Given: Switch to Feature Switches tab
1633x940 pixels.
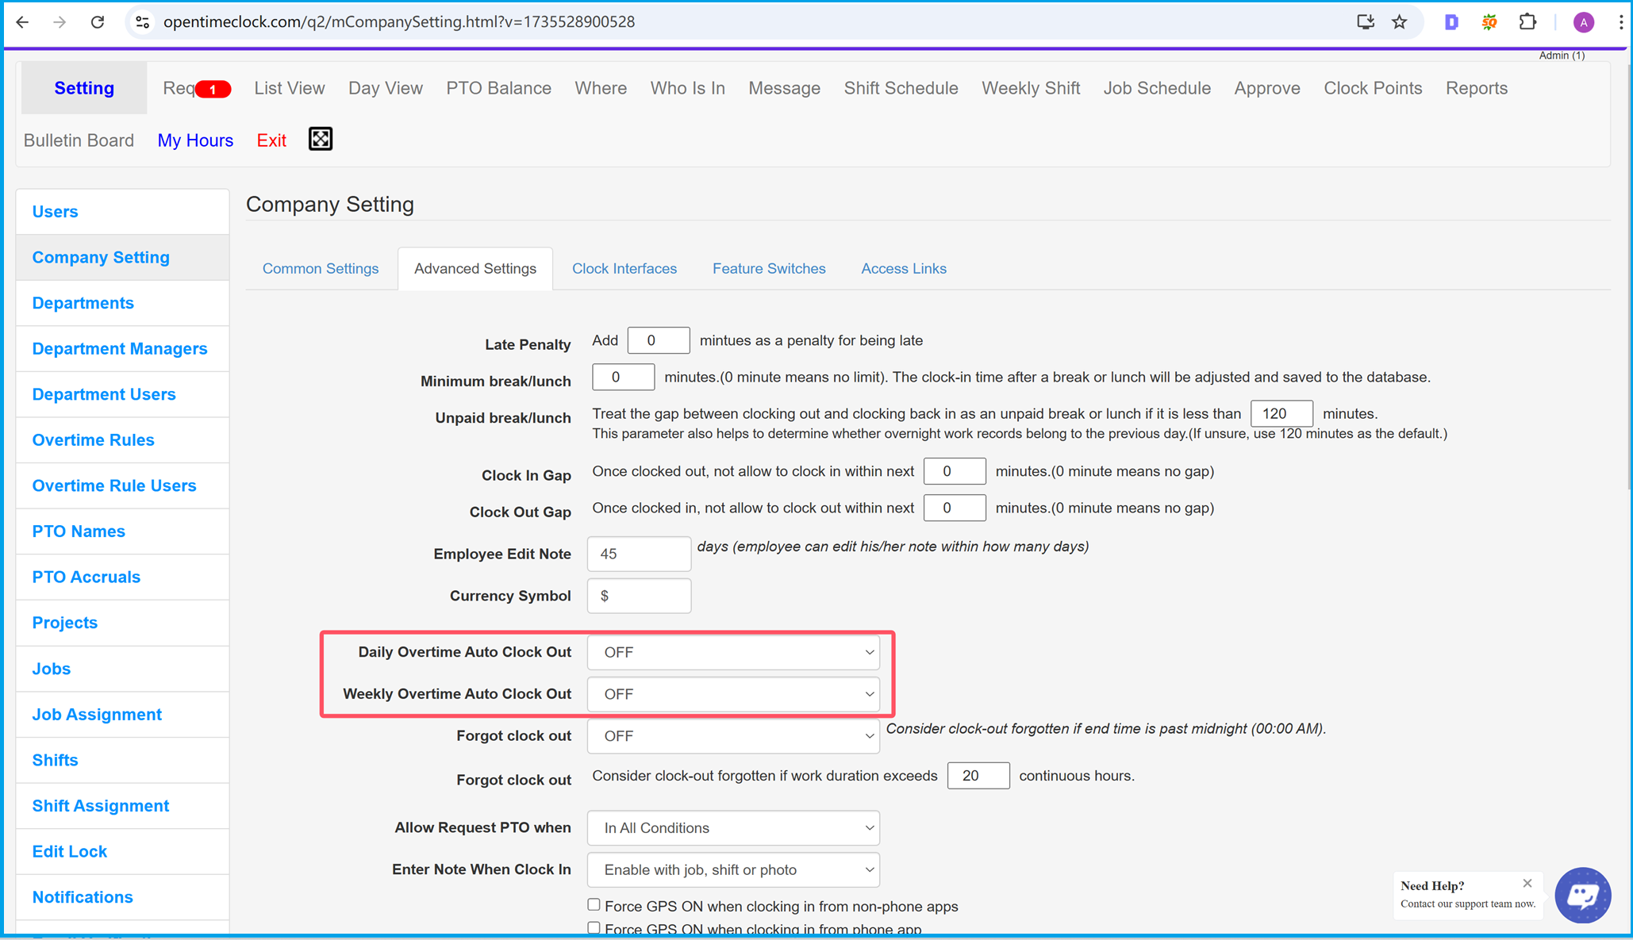Looking at the screenshot, I should pos(770,267).
